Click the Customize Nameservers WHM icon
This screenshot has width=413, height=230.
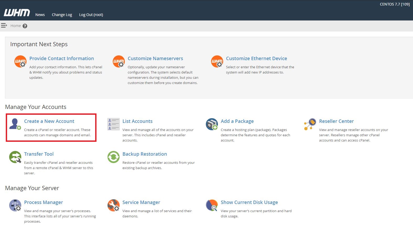(x=119, y=61)
